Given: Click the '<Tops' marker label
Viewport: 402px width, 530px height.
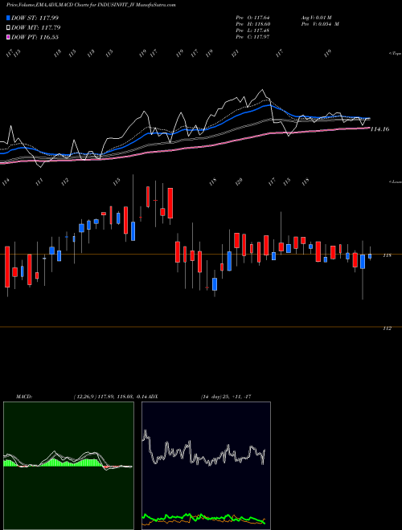Looking at the screenshot, I should click(x=396, y=54).
